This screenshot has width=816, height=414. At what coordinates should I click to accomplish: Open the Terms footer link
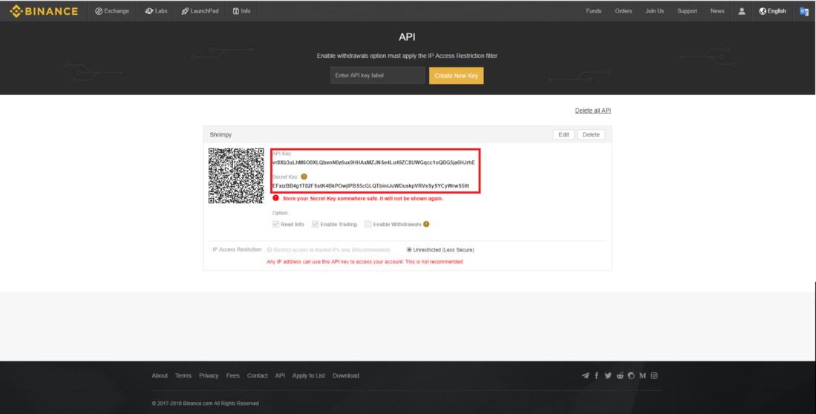click(x=183, y=375)
